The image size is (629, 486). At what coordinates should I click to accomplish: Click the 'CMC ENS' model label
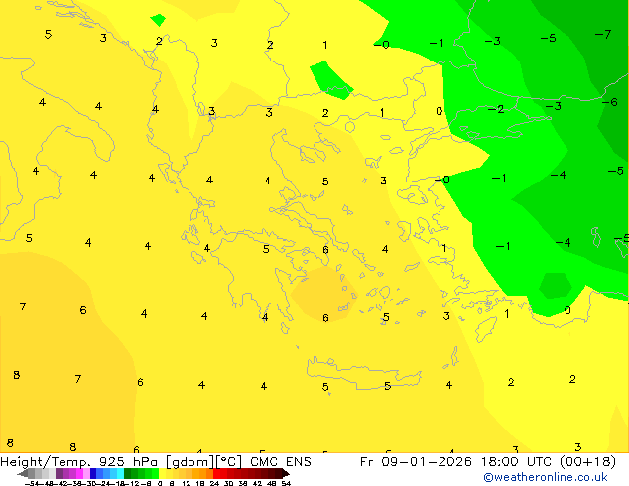(x=281, y=462)
